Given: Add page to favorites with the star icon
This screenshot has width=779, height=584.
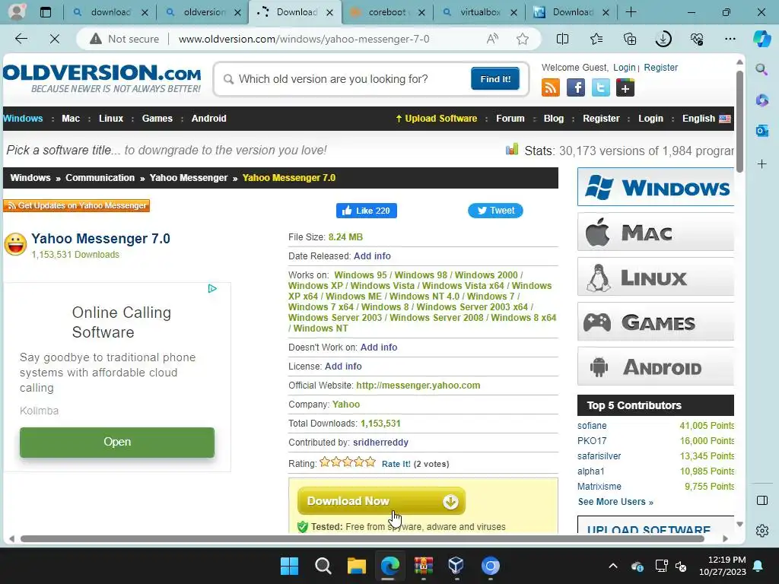Looking at the screenshot, I should click(522, 39).
